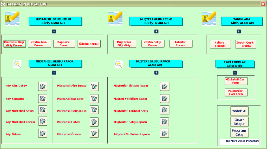Click the Yedek Al backup button
The image size is (267, 149).
click(x=239, y=111)
